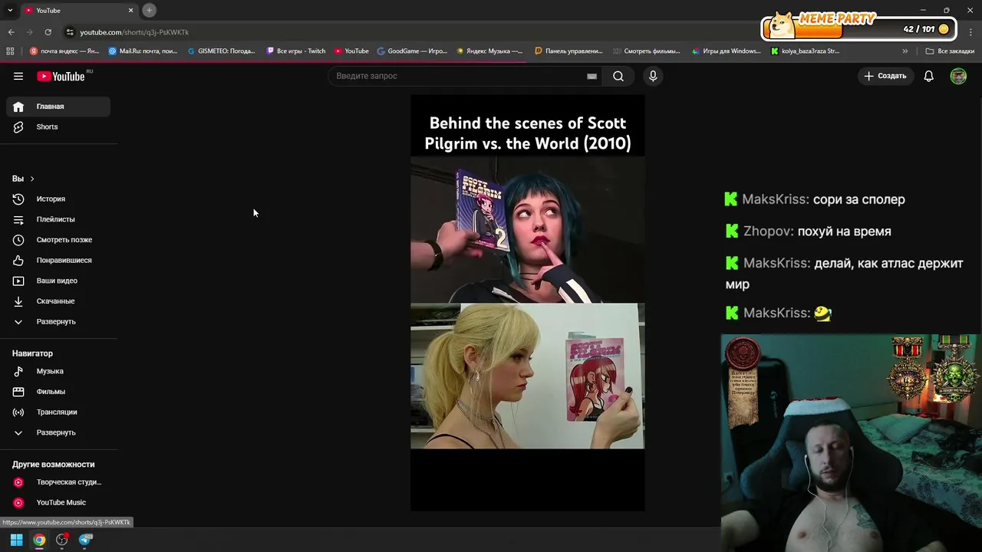Screen dimensions: 982x552
Task: Open GoodGame bookmark
Action: click(412, 51)
